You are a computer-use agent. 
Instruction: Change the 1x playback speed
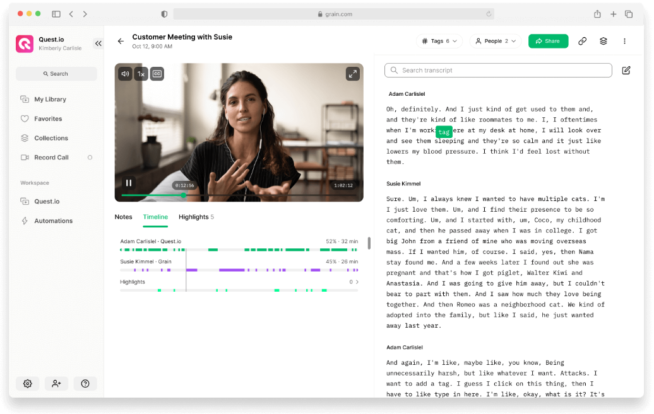141,74
